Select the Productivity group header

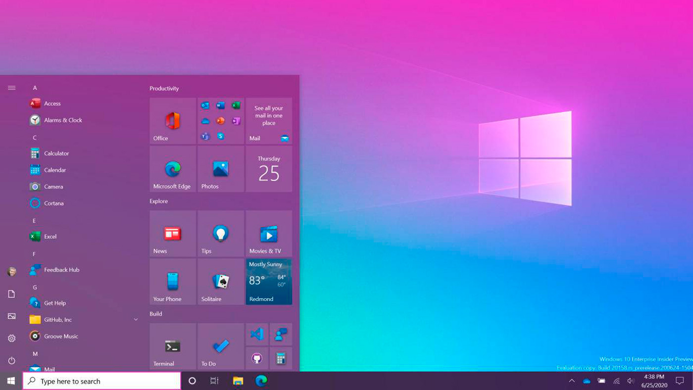click(x=164, y=89)
